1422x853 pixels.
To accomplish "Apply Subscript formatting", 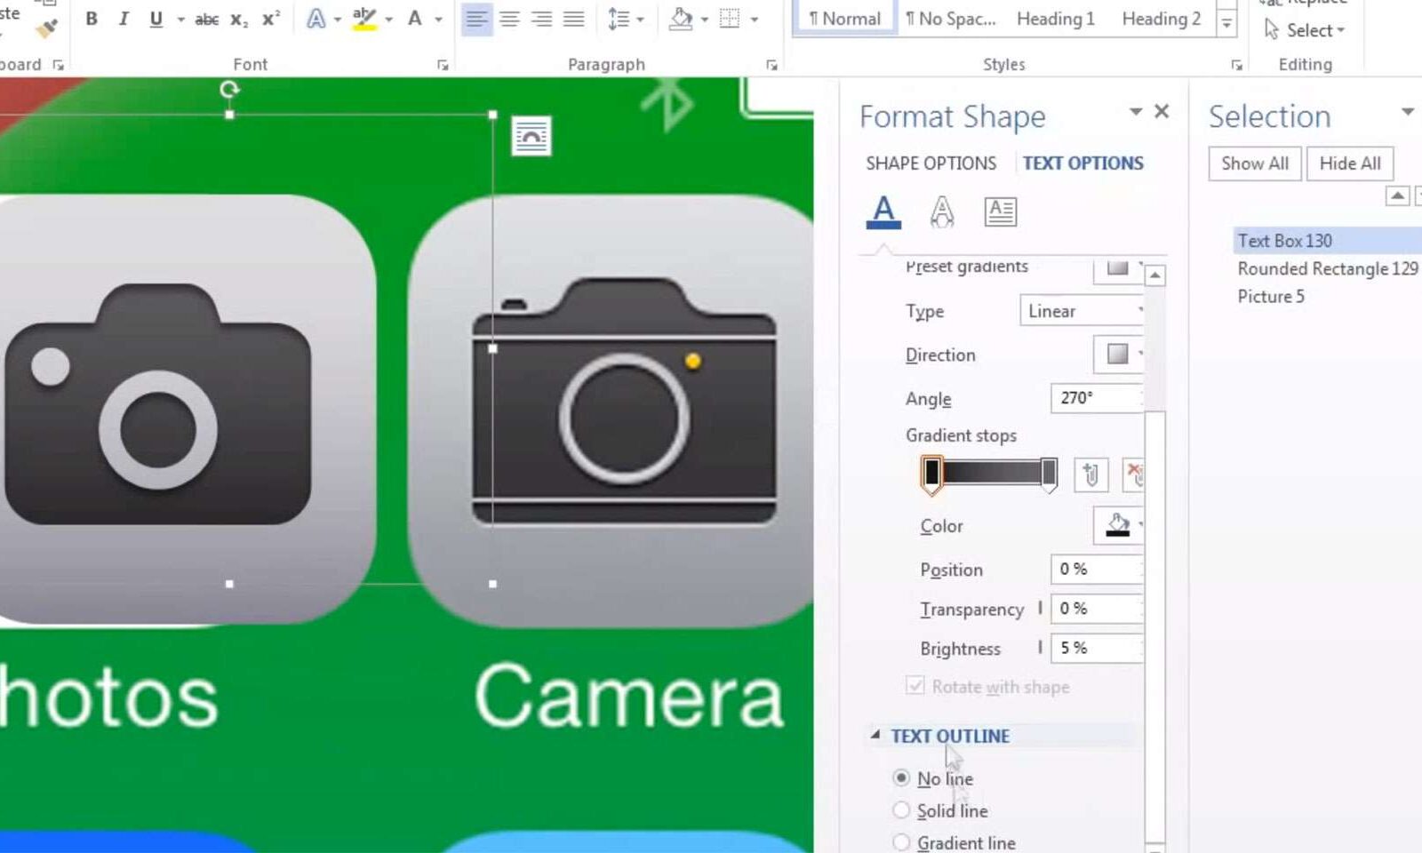I will (x=239, y=19).
